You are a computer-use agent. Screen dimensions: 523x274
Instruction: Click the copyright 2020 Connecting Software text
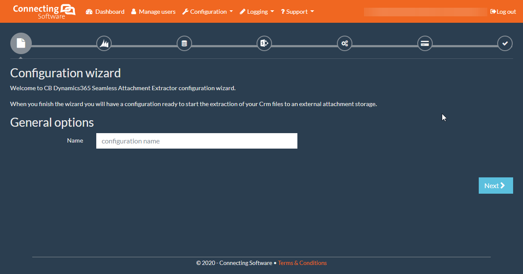click(234, 263)
